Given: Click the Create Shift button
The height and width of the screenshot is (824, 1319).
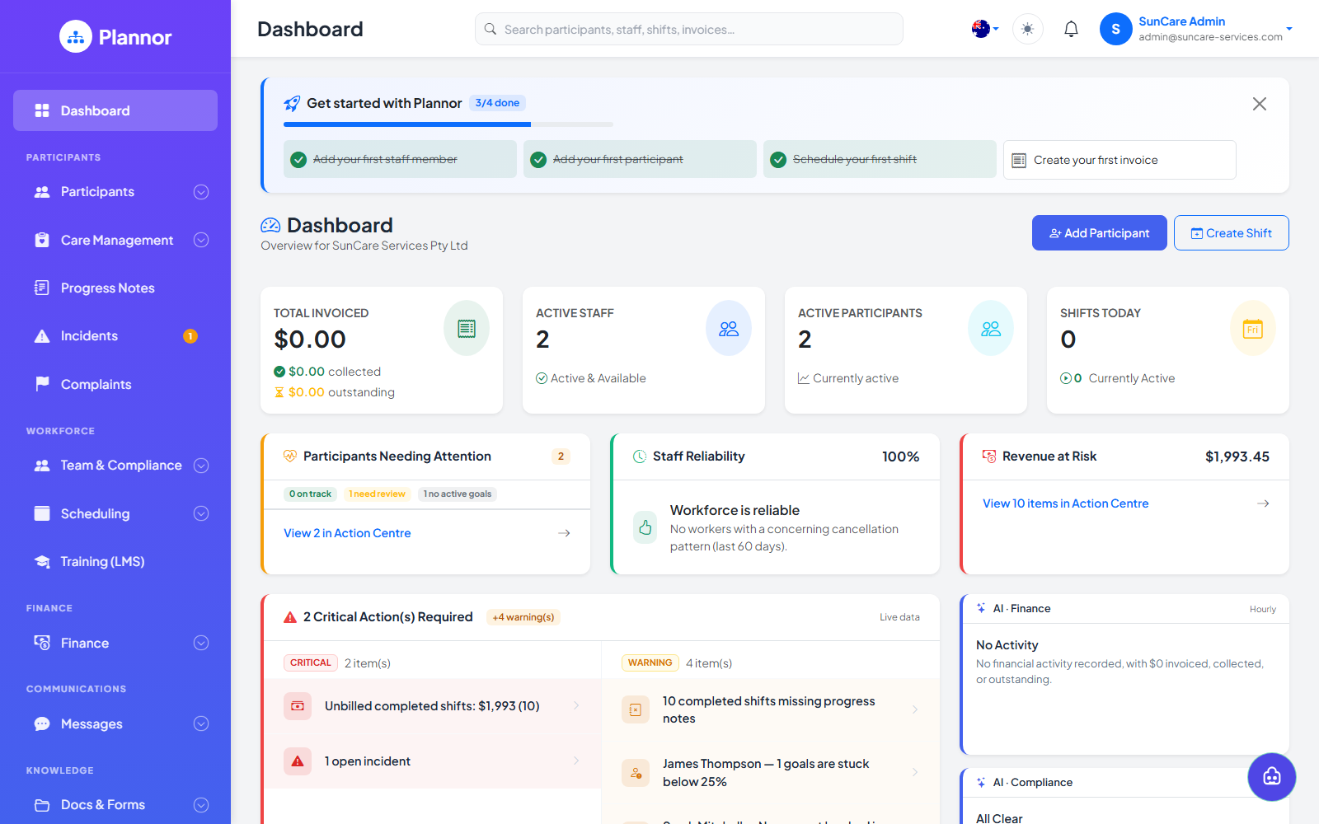Looking at the screenshot, I should pos(1231,233).
